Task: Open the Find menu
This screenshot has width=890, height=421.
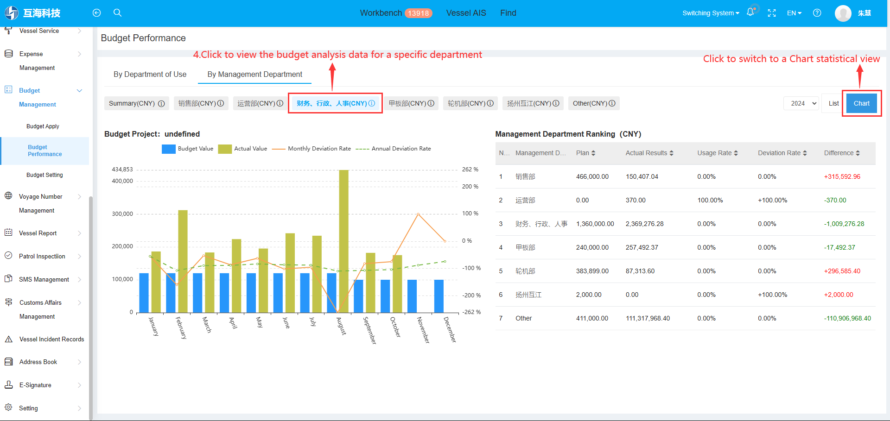Action: (x=508, y=13)
